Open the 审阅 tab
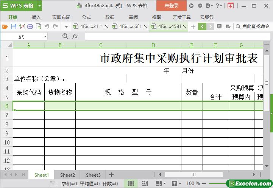The width and height of the screenshot is (273, 188). pyautogui.click(x=133, y=17)
